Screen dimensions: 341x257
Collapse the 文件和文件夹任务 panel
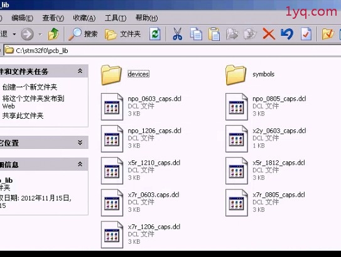pos(80,71)
